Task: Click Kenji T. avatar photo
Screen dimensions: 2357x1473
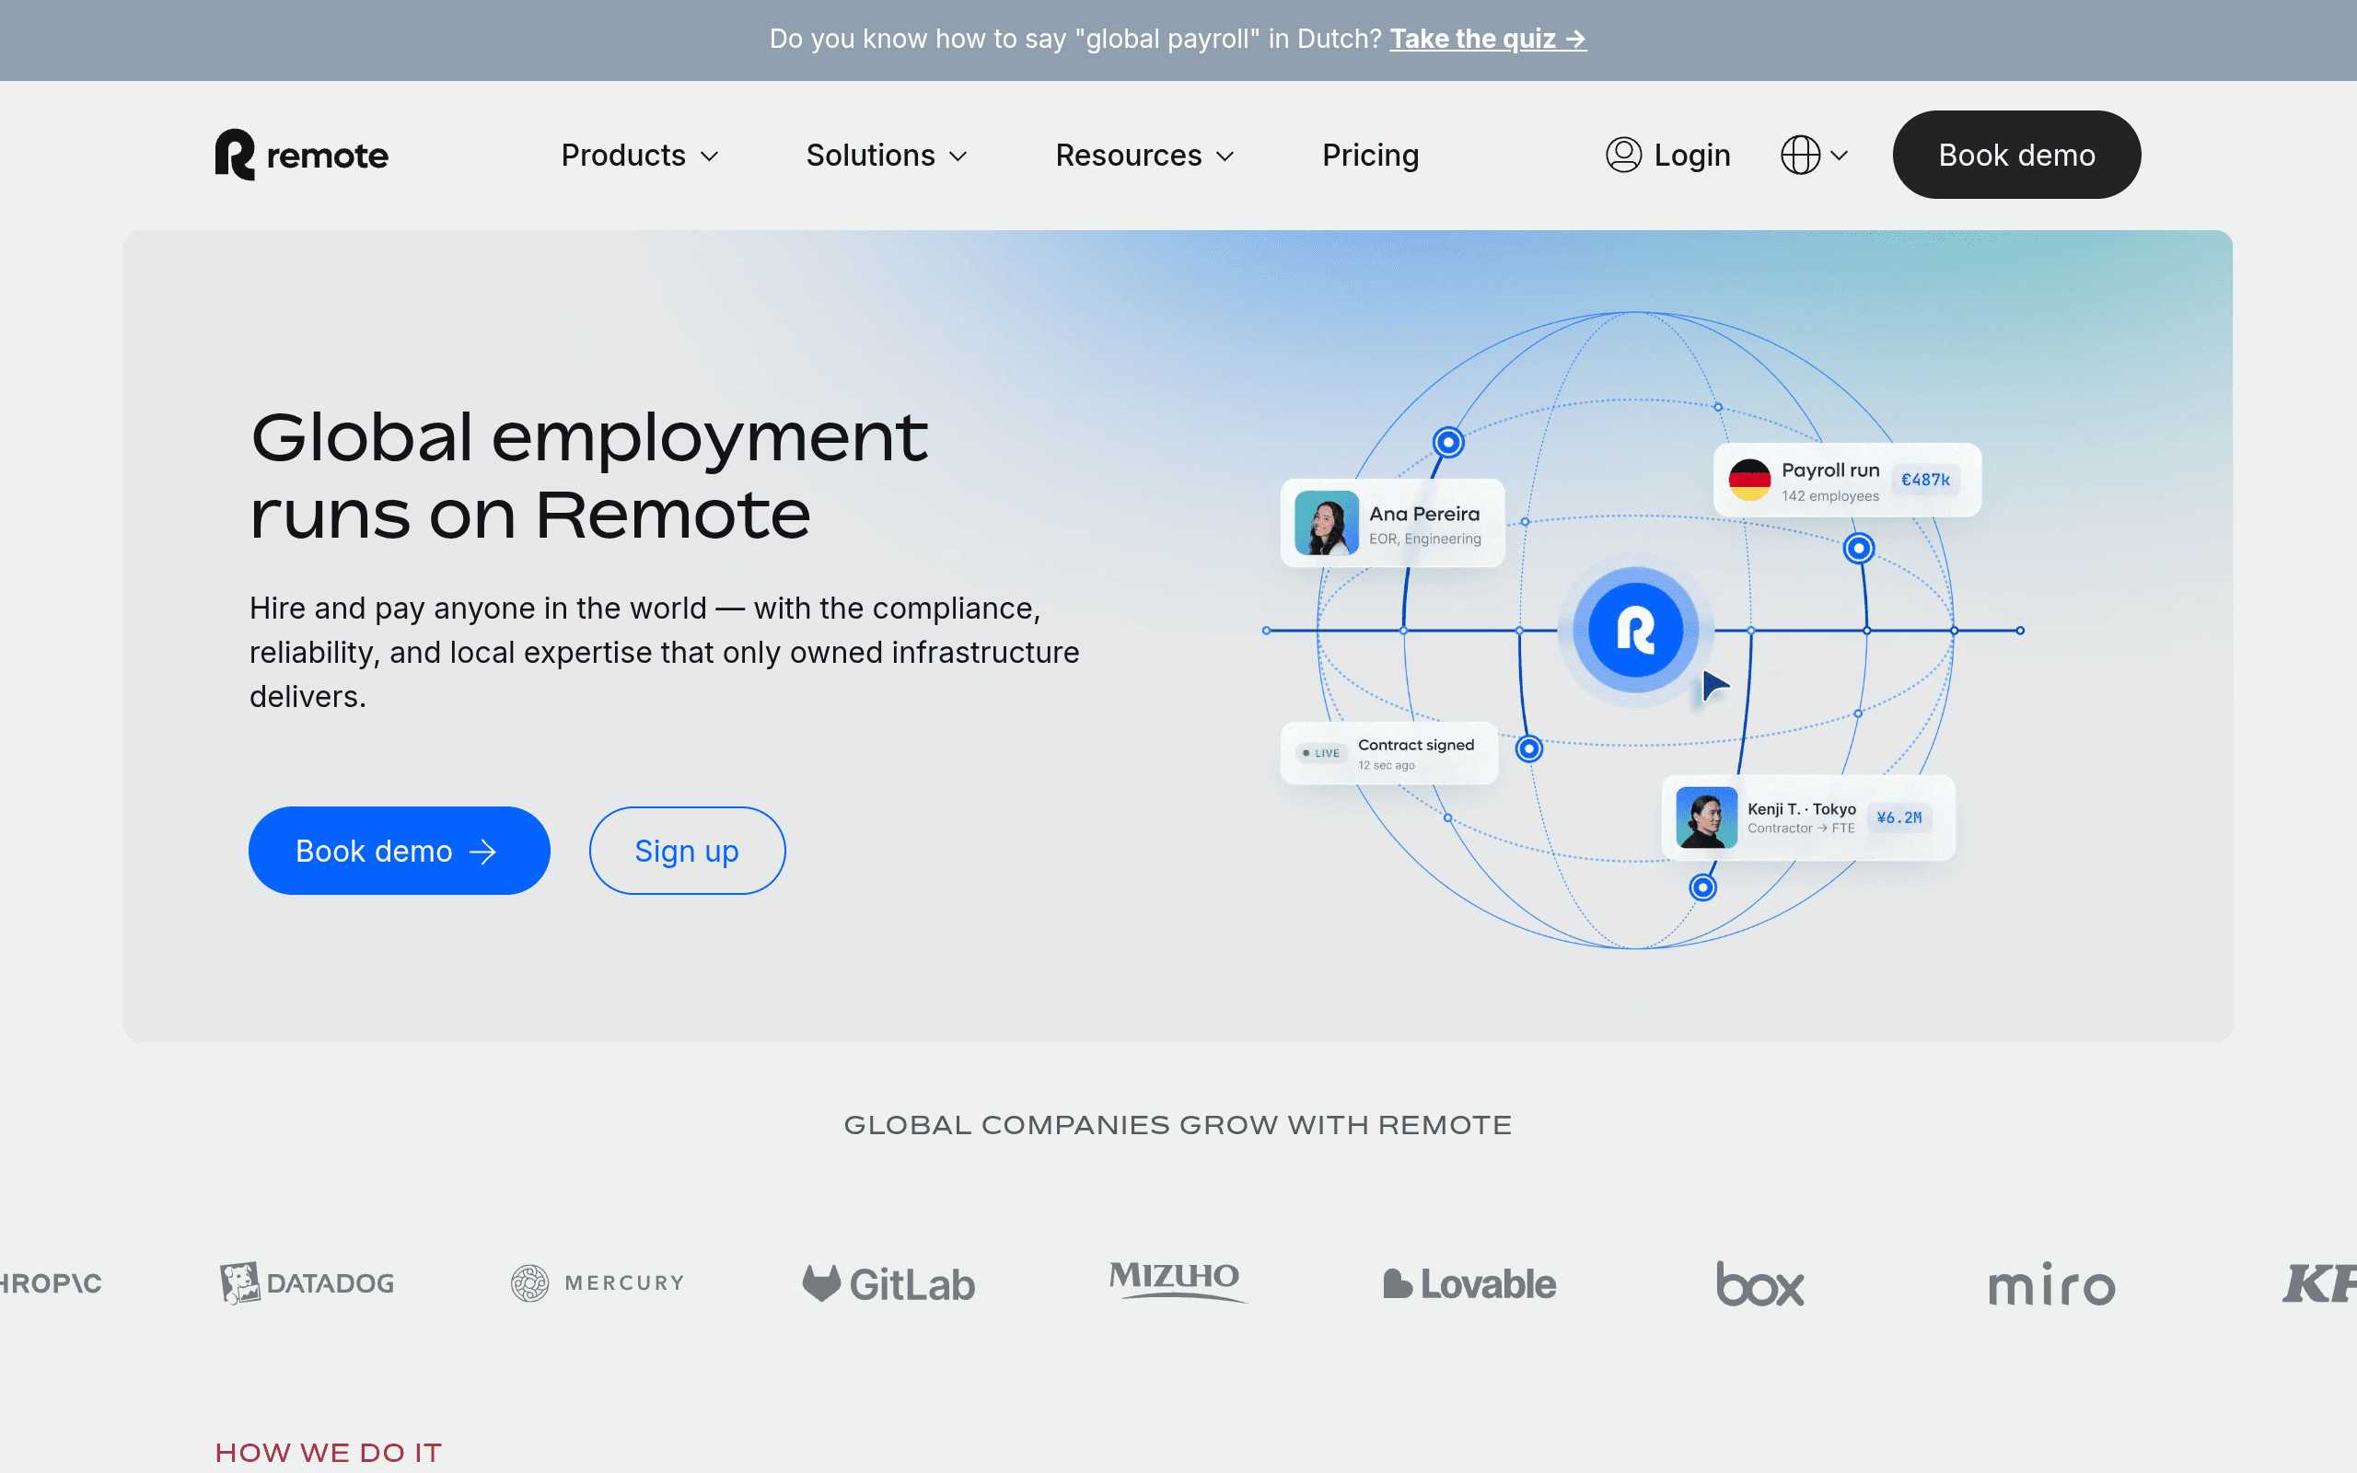Action: pos(1706,818)
